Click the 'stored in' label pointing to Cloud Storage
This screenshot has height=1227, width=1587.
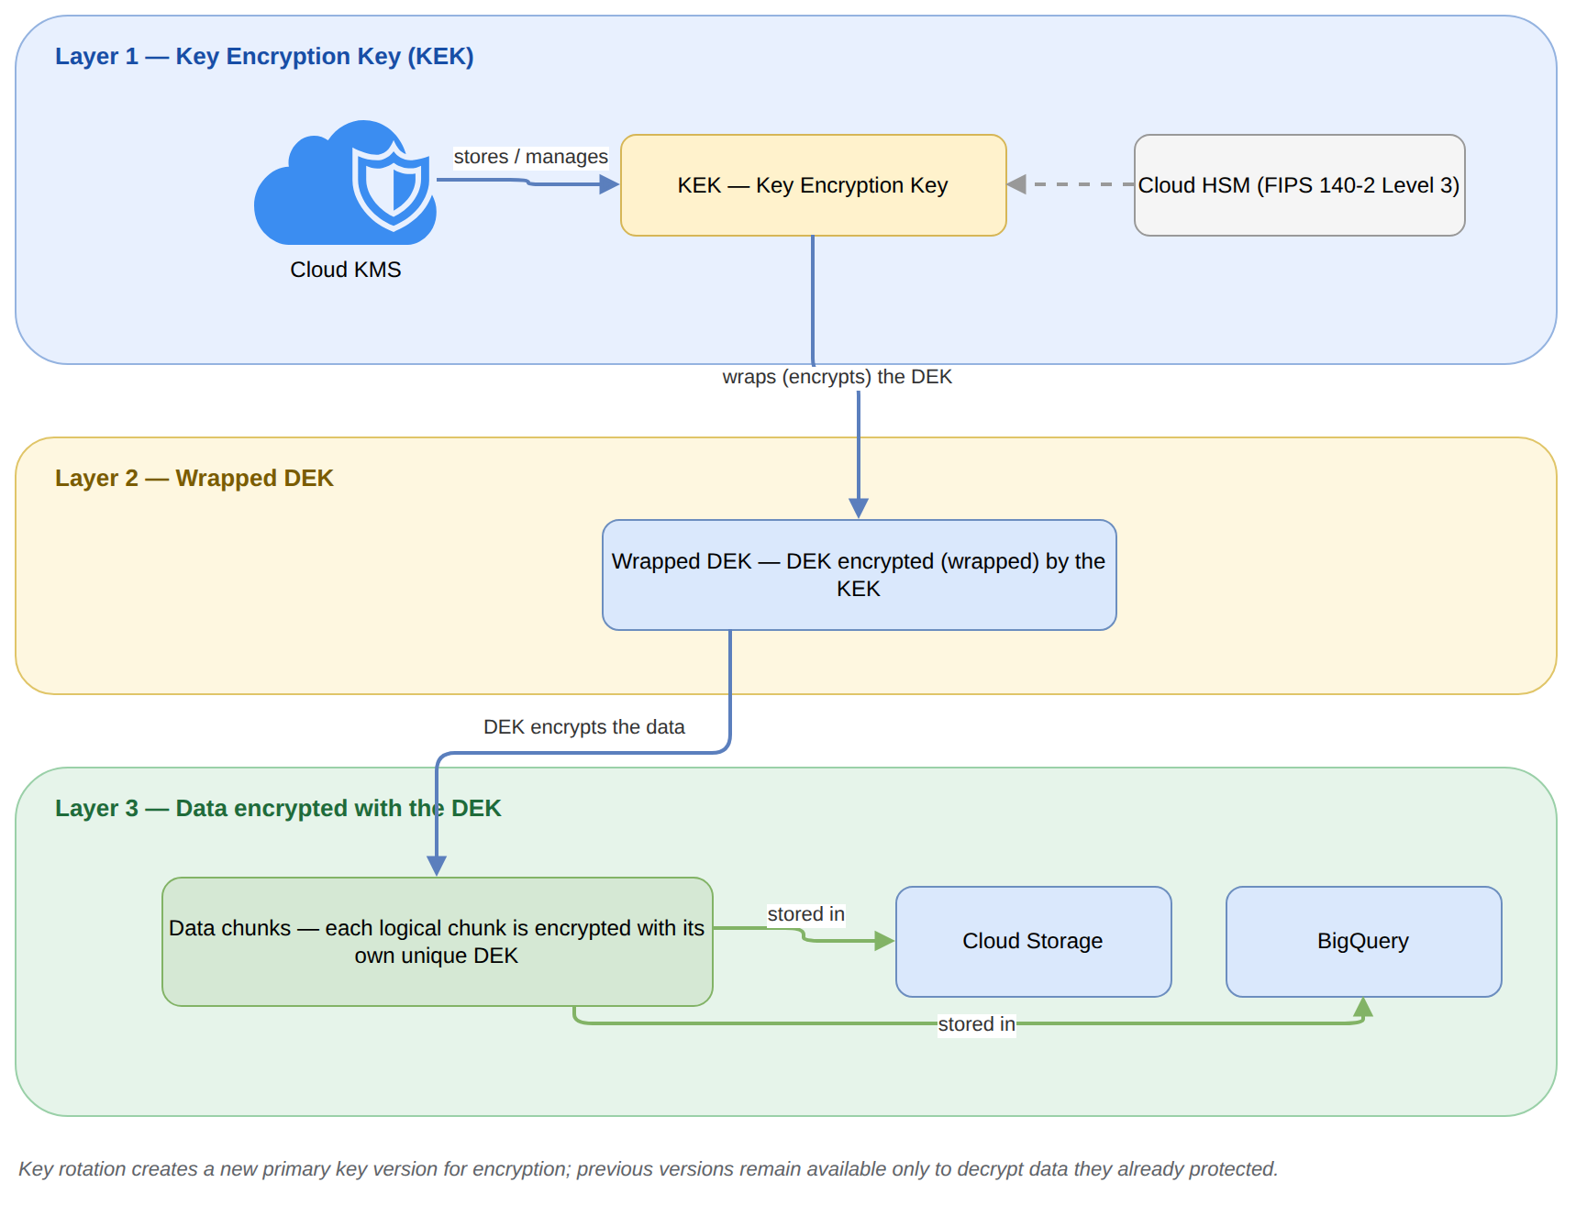coord(805,914)
